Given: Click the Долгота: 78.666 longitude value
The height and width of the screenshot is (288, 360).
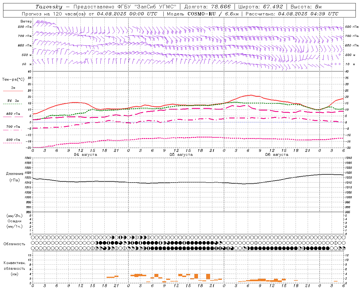Looking at the screenshot, I should tap(207, 7).
